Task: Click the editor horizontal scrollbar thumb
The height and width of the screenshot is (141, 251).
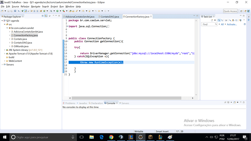Action: pos(127,98)
